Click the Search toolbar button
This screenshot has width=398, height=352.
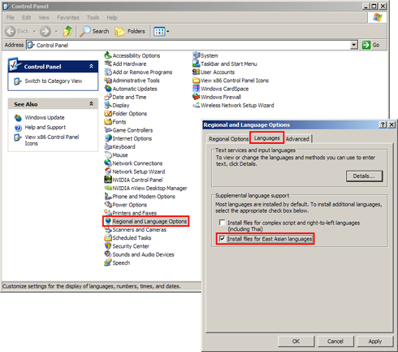[x=94, y=31]
